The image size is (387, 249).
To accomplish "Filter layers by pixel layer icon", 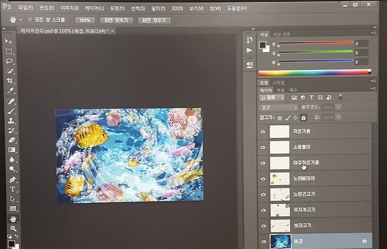I will tap(294, 98).
